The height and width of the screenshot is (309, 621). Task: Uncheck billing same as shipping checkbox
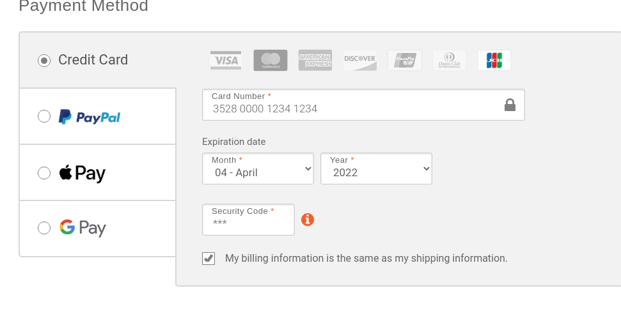click(208, 259)
